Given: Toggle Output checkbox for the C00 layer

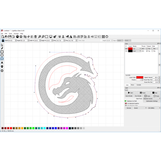Looking at the screenshot, I should tap(147, 49).
